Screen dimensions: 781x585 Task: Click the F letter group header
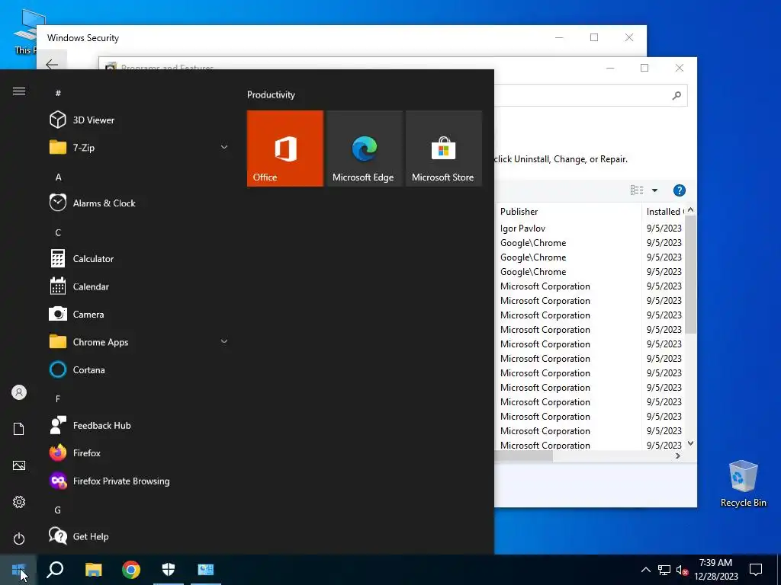pyautogui.click(x=58, y=399)
